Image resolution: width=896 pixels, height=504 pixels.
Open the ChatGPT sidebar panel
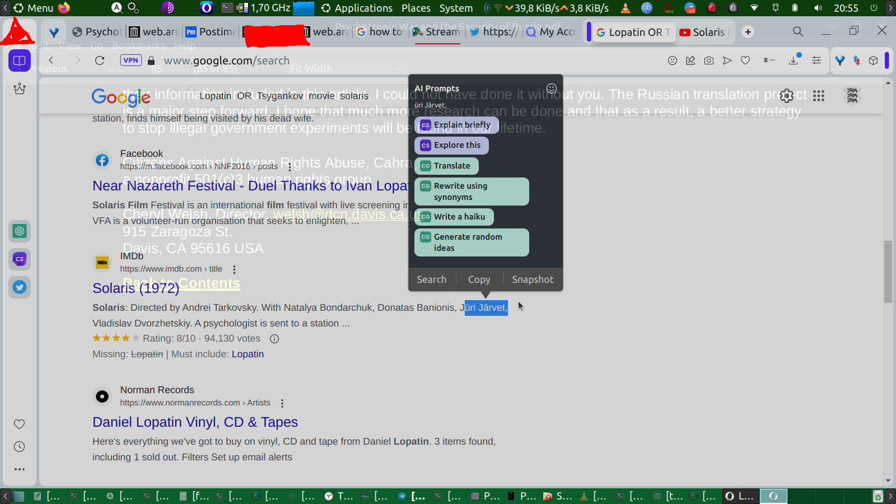(x=20, y=231)
